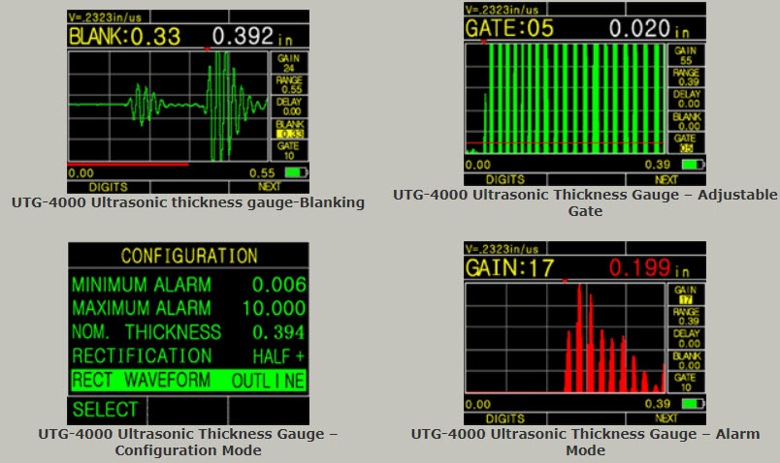Click NEXT softkey in the Blanking screen
Image resolution: width=780 pixels, height=463 pixels.
pos(269,187)
